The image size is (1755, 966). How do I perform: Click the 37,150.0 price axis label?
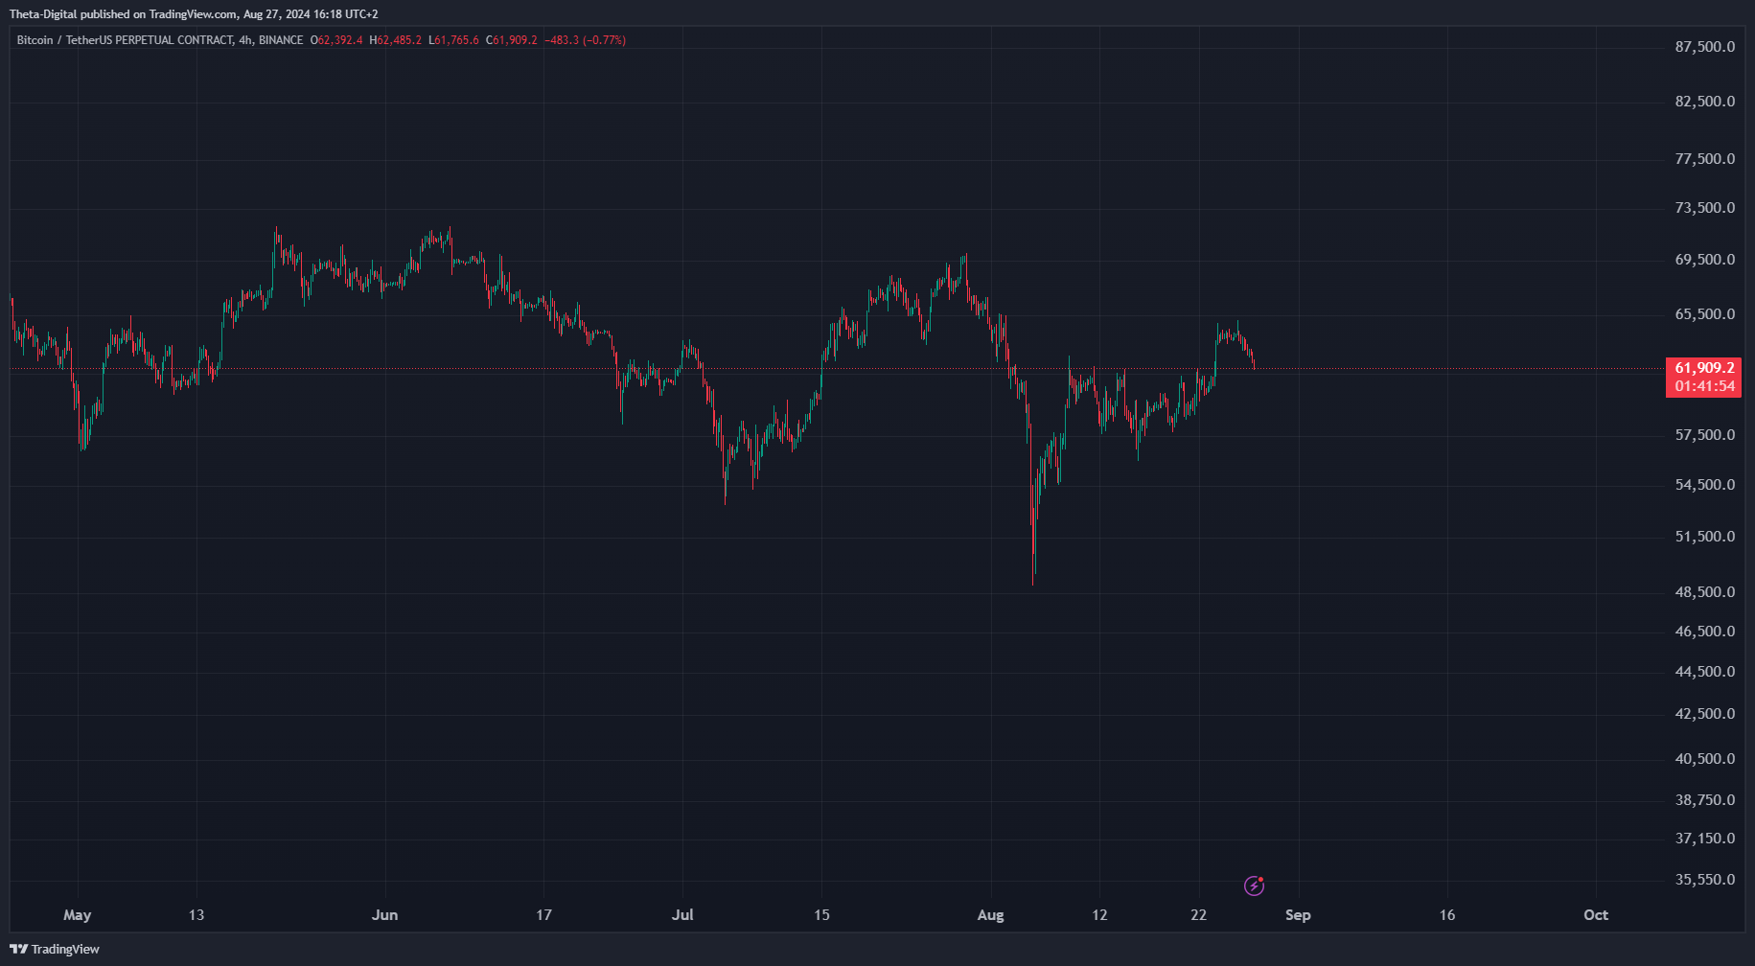point(1704,839)
